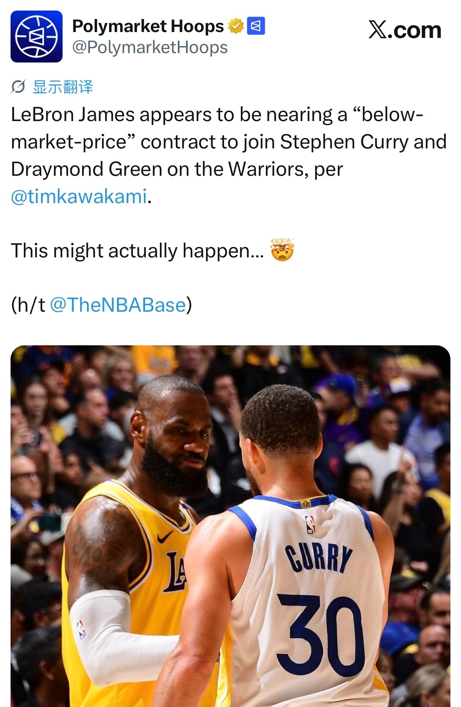461x707 pixels.
Task: Open the attached basketball photo
Action: pos(230,526)
